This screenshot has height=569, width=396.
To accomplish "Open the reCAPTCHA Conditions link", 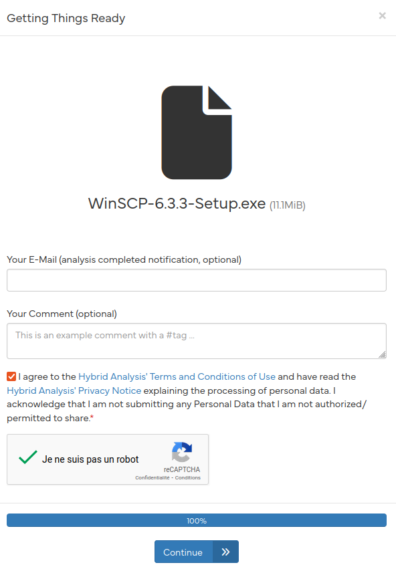I will pos(188,477).
